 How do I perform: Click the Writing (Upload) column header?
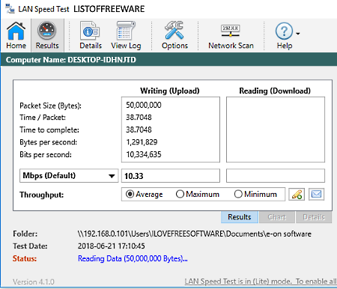pyautogui.click(x=170, y=91)
